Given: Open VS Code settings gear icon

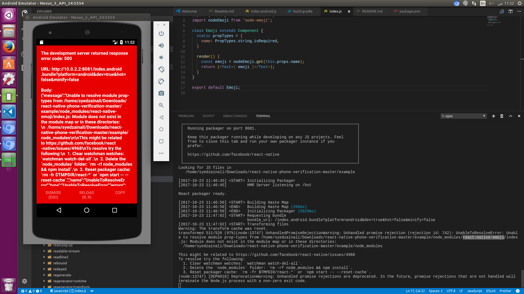Looking at the screenshot, I should (x=25, y=281).
